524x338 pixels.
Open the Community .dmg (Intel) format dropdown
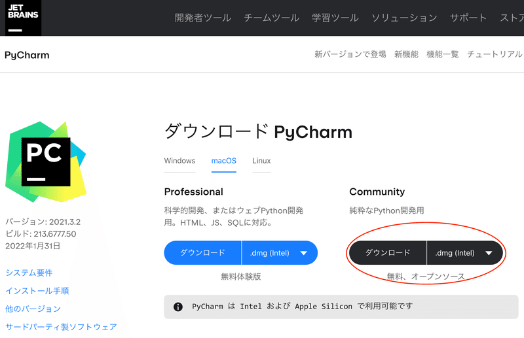point(465,253)
